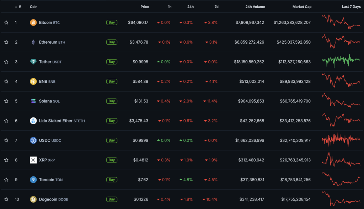Click the Solana logo icon
Viewport: 364px width, 209px height.
click(33, 101)
